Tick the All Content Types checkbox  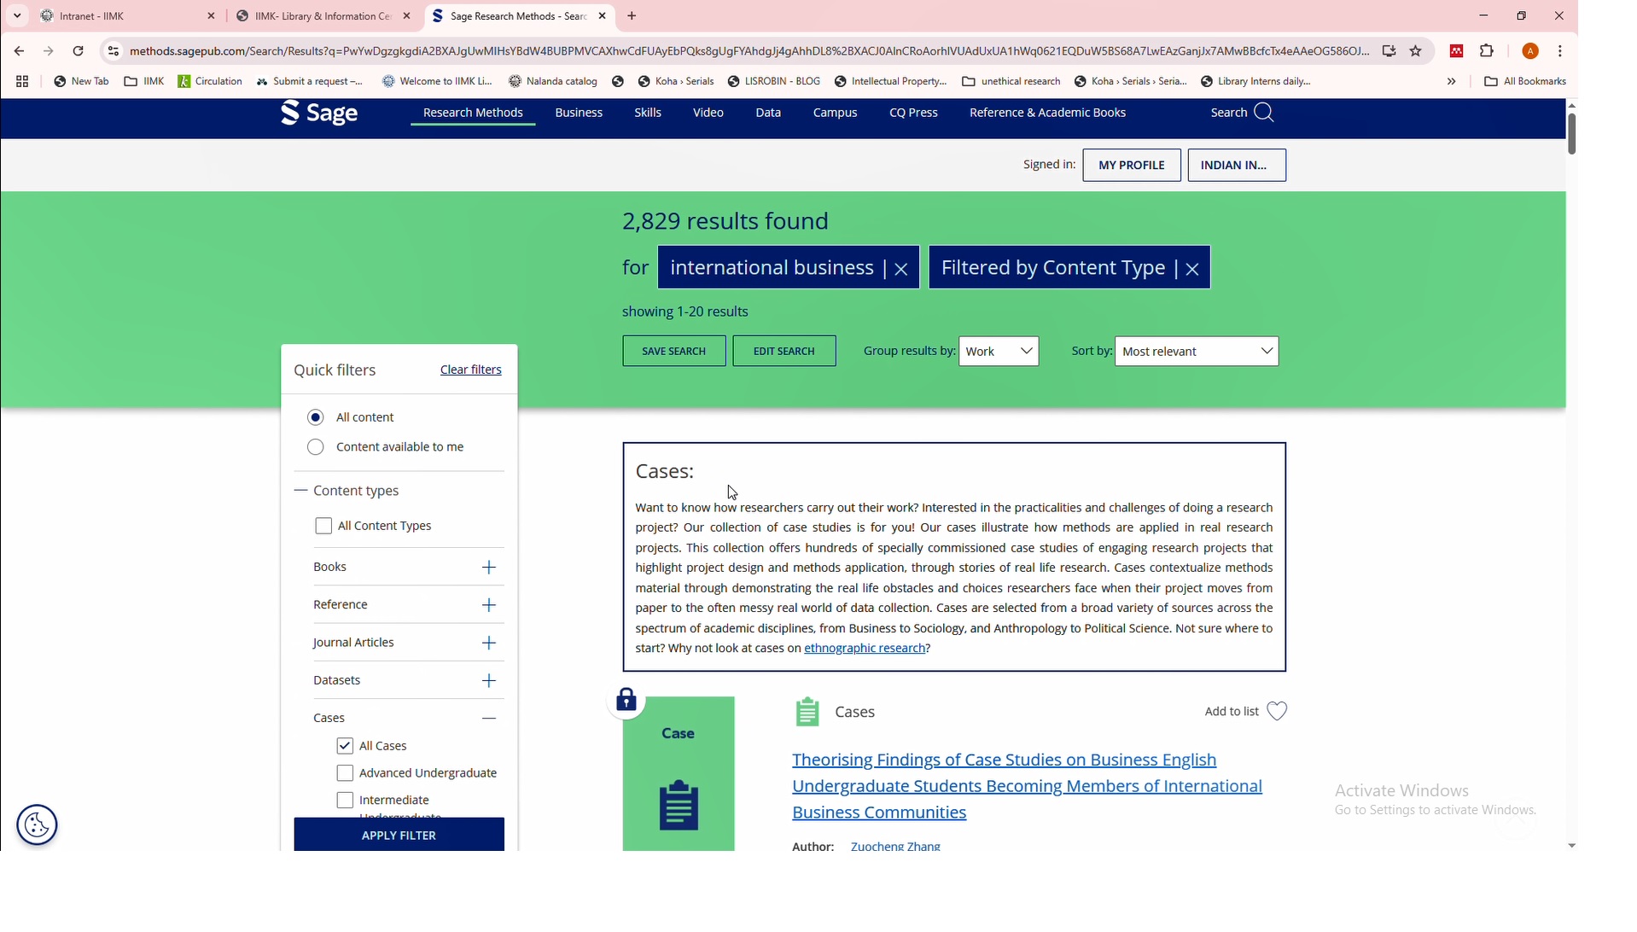(x=323, y=526)
